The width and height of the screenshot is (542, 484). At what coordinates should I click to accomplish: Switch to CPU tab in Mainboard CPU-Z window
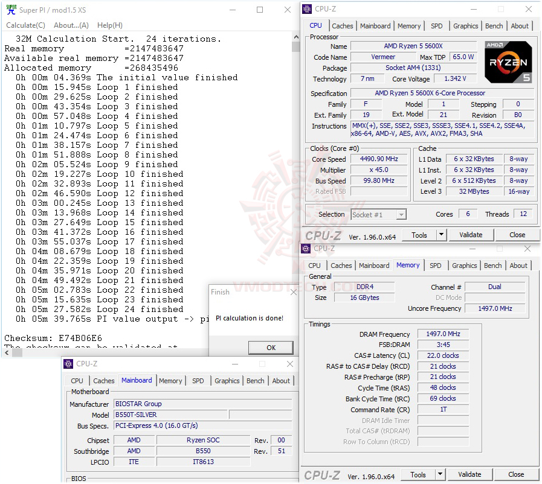click(77, 381)
